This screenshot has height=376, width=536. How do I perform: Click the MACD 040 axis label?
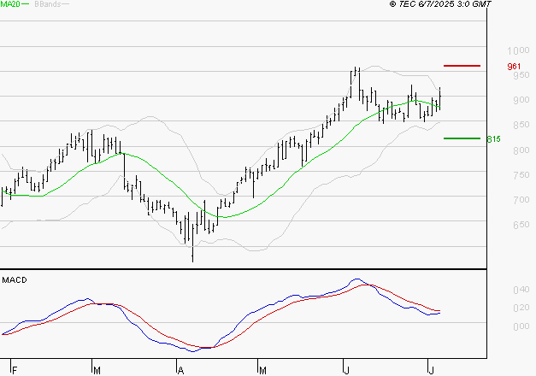click(x=521, y=290)
